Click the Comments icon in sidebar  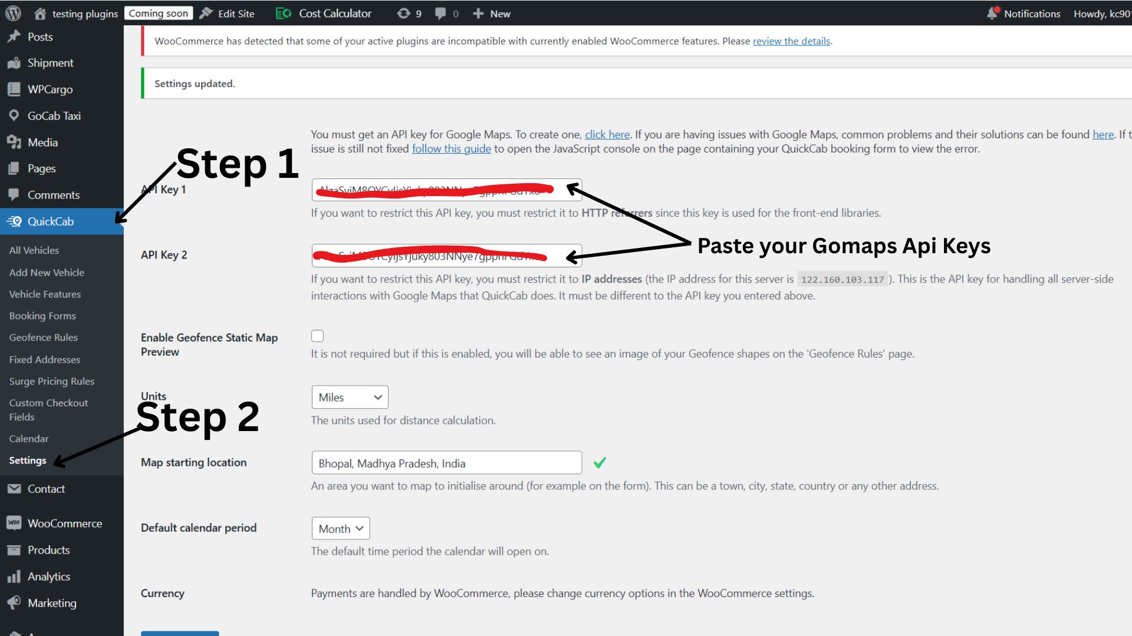pyautogui.click(x=14, y=195)
